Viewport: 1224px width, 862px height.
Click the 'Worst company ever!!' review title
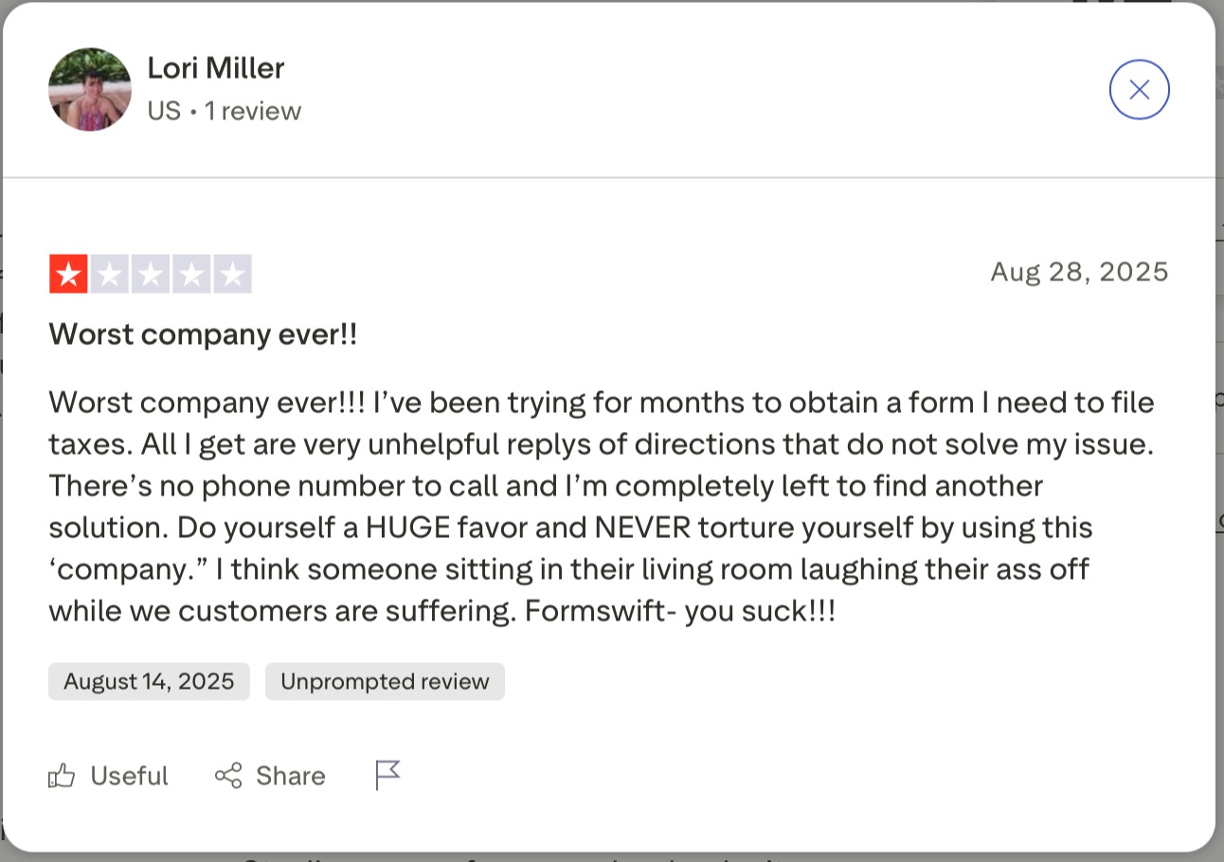[x=202, y=333]
